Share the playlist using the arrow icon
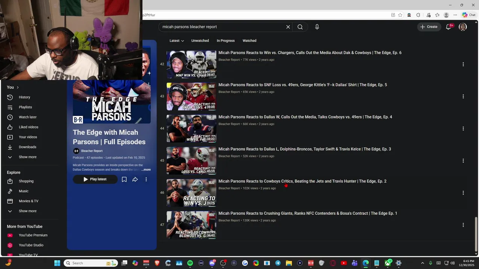 (135, 179)
